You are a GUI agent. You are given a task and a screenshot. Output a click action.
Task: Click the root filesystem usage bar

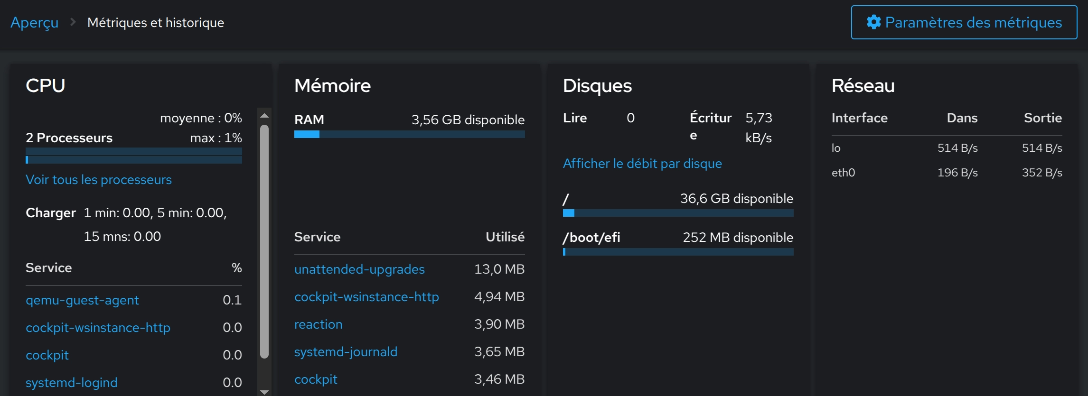pyautogui.click(x=678, y=213)
